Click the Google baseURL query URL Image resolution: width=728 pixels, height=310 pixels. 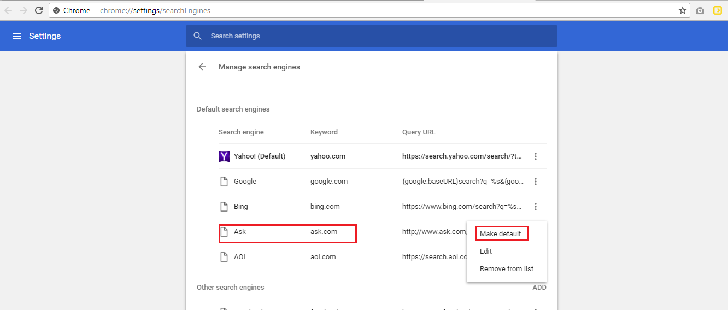coord(463,182)
